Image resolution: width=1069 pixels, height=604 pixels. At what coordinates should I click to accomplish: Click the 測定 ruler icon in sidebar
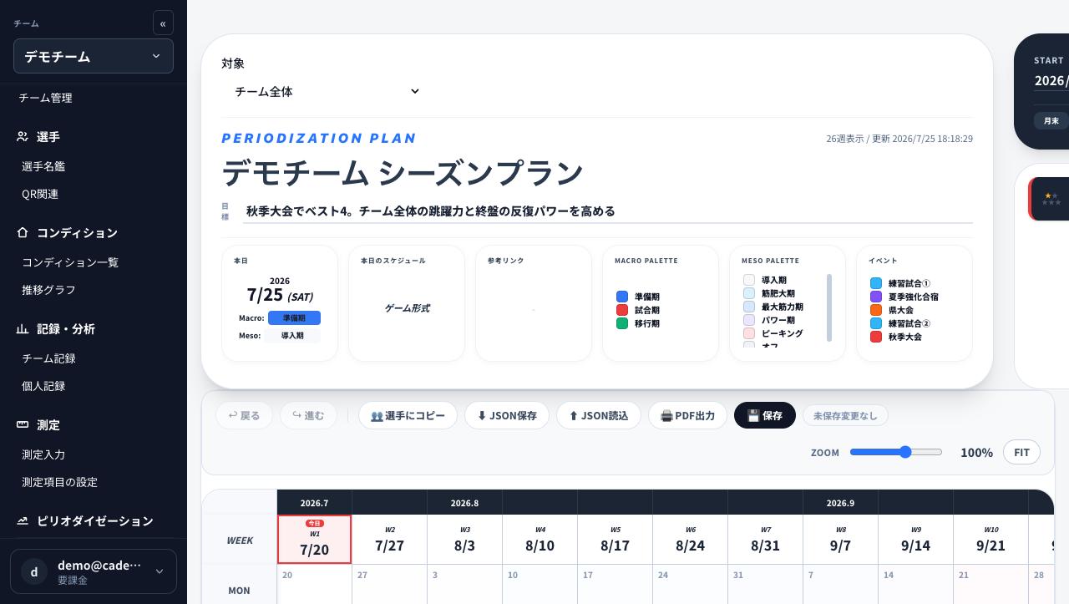tap(23, 424)
